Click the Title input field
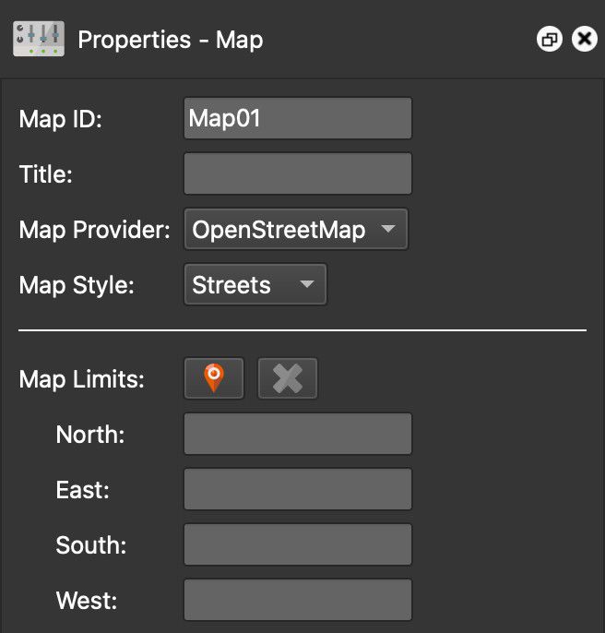 [298, 173]
